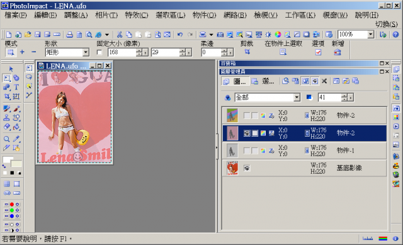Select the Clone stamp tool
The image size is (403, 245).
[7, 118]
